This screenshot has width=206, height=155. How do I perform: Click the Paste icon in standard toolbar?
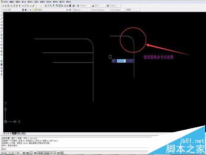(28, 6)
